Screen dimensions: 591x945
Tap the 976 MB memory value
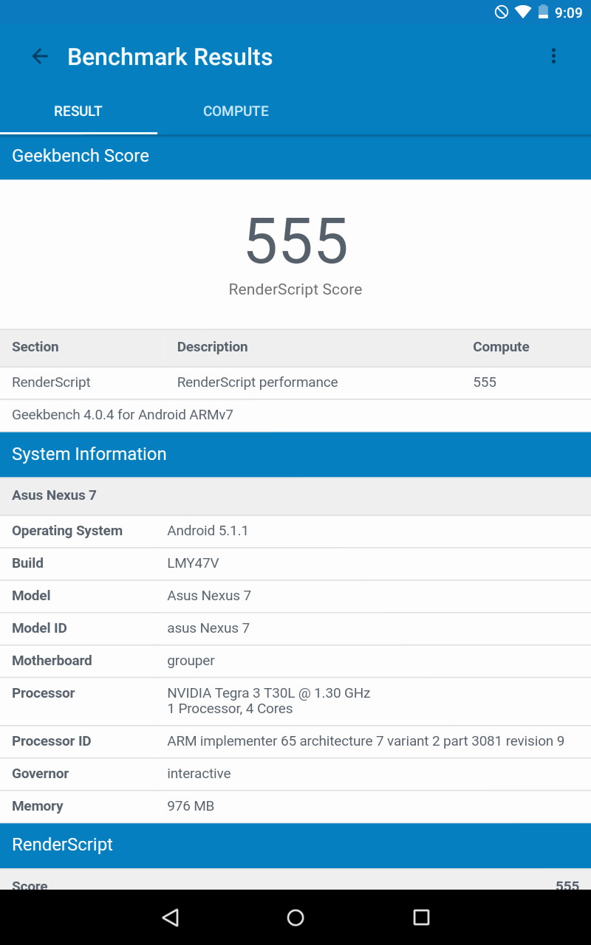191,806
